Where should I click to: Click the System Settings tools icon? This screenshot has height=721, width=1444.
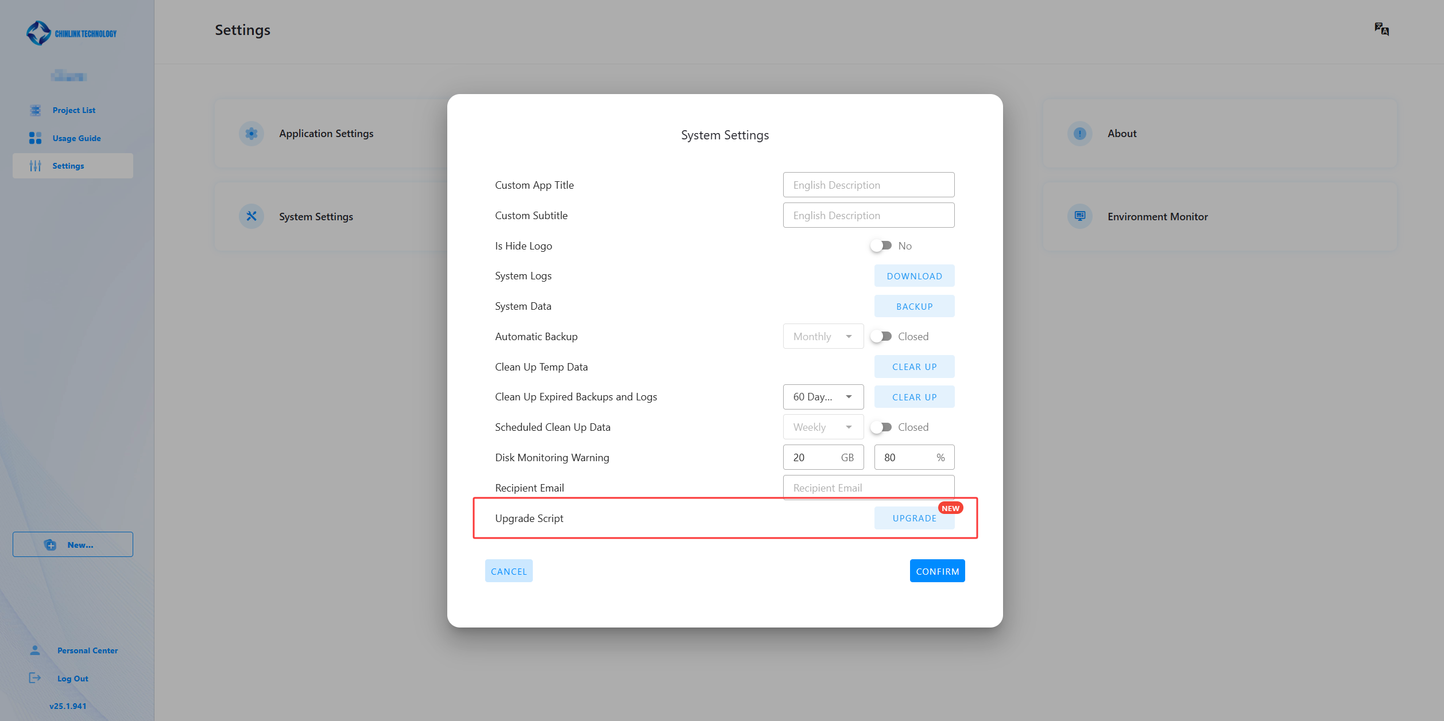[251, 216]
